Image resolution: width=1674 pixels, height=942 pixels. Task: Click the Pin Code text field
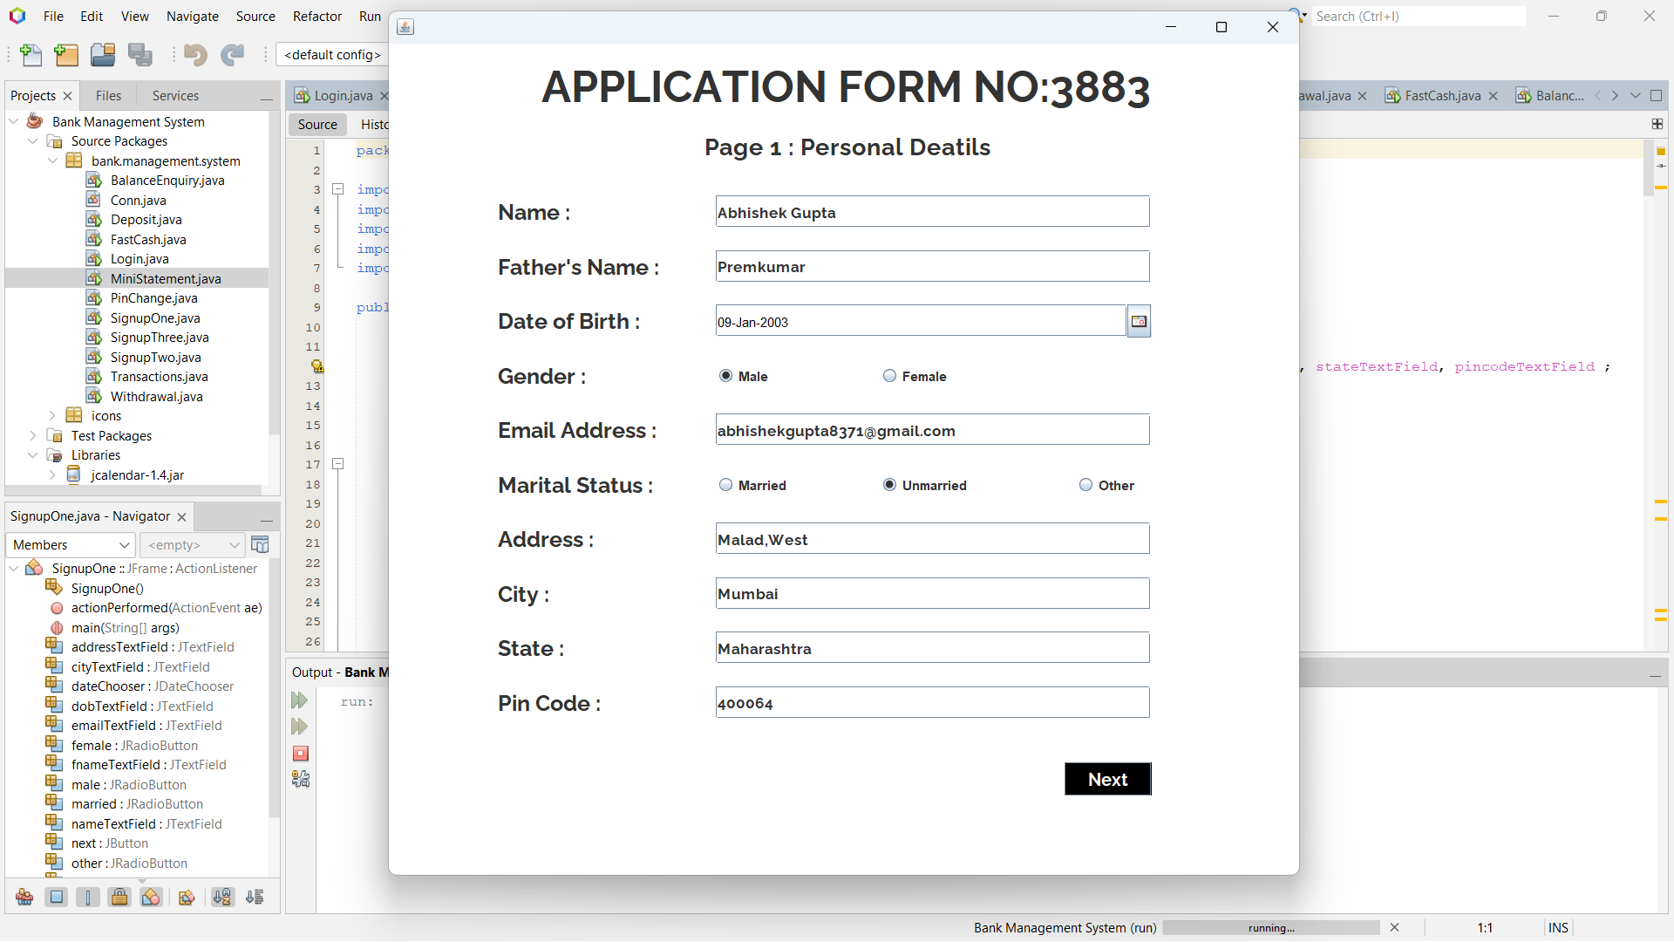932,703
